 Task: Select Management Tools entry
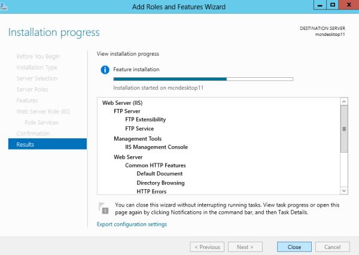[138, 139]
